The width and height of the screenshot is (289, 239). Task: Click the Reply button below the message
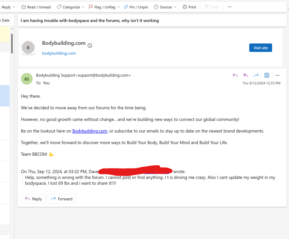click(x=33, y=199)
